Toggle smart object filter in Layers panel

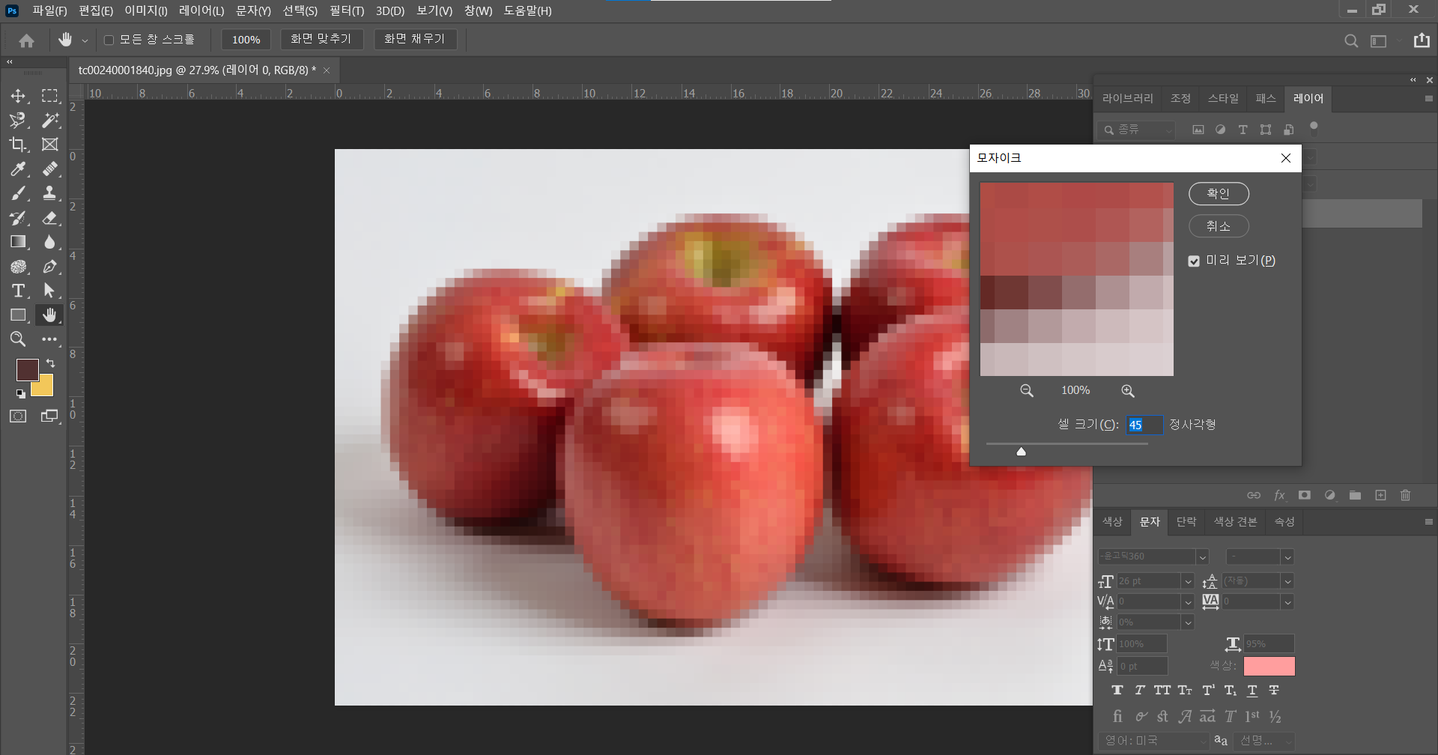(x=1288, y=130)
